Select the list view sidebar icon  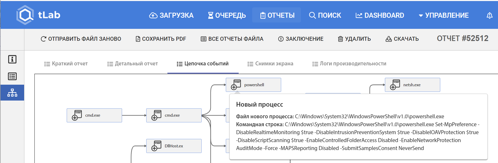[x=12, y=76]
